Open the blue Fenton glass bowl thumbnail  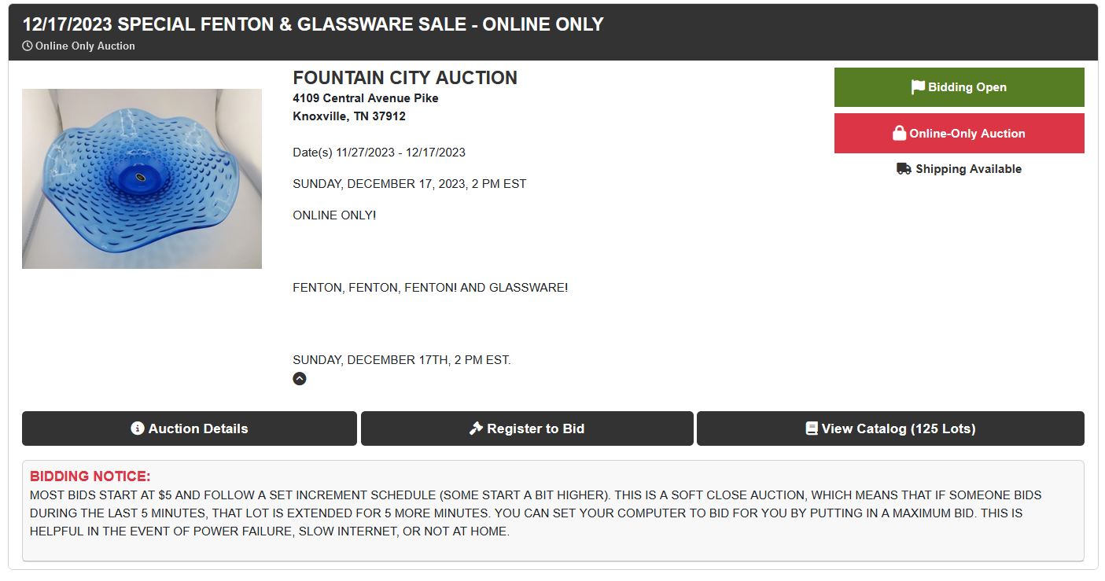[x=142, y=178]
